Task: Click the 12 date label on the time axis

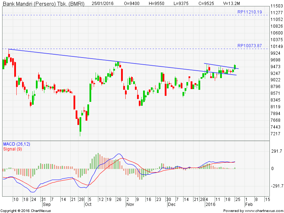Action: [101, 200]
